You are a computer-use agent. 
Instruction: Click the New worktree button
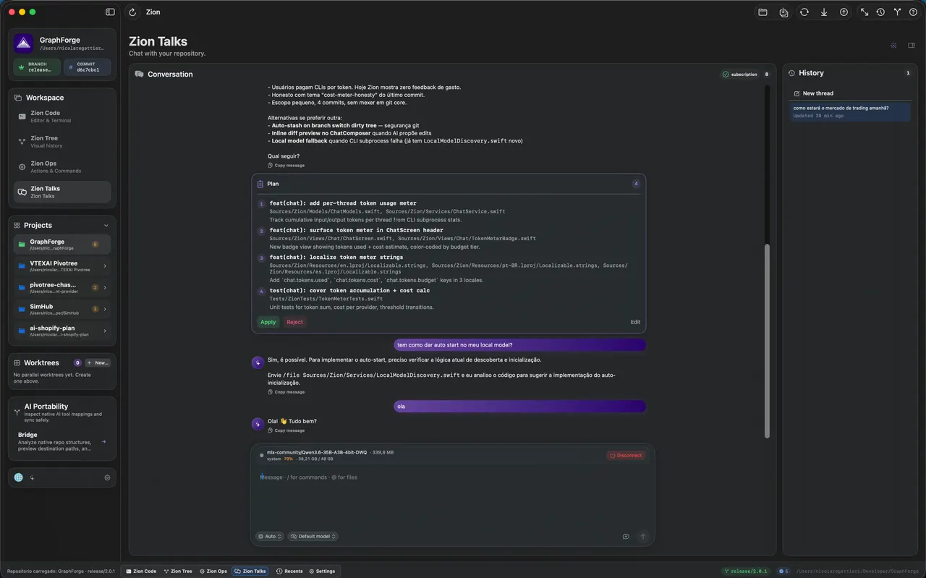click(x=98, y=363)
